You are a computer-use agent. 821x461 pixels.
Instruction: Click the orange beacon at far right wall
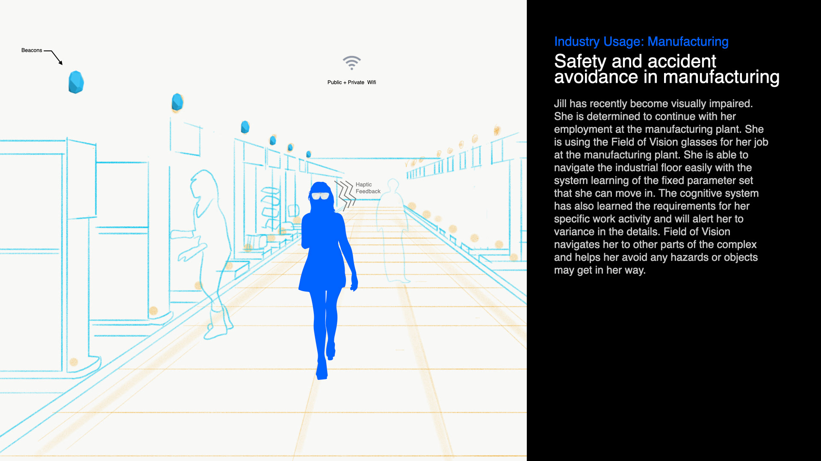point(497,130)
